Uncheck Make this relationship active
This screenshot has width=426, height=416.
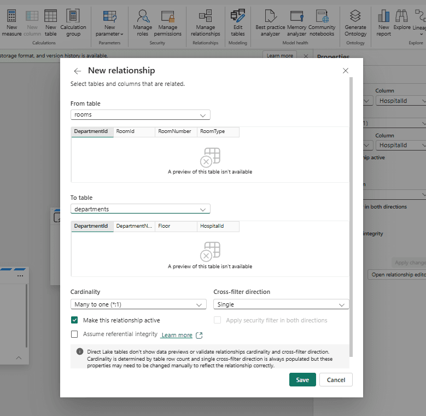click(74, 320)
